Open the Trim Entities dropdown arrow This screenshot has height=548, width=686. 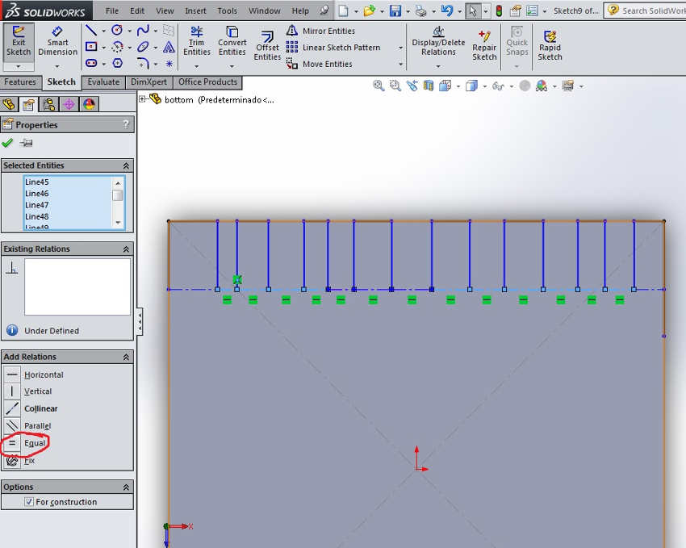196,66
